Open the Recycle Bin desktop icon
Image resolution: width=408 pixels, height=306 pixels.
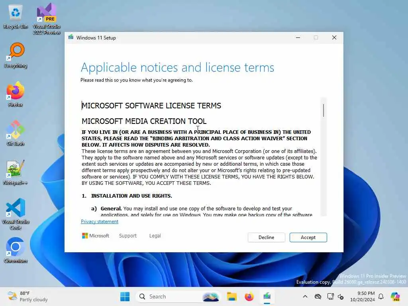16,17
